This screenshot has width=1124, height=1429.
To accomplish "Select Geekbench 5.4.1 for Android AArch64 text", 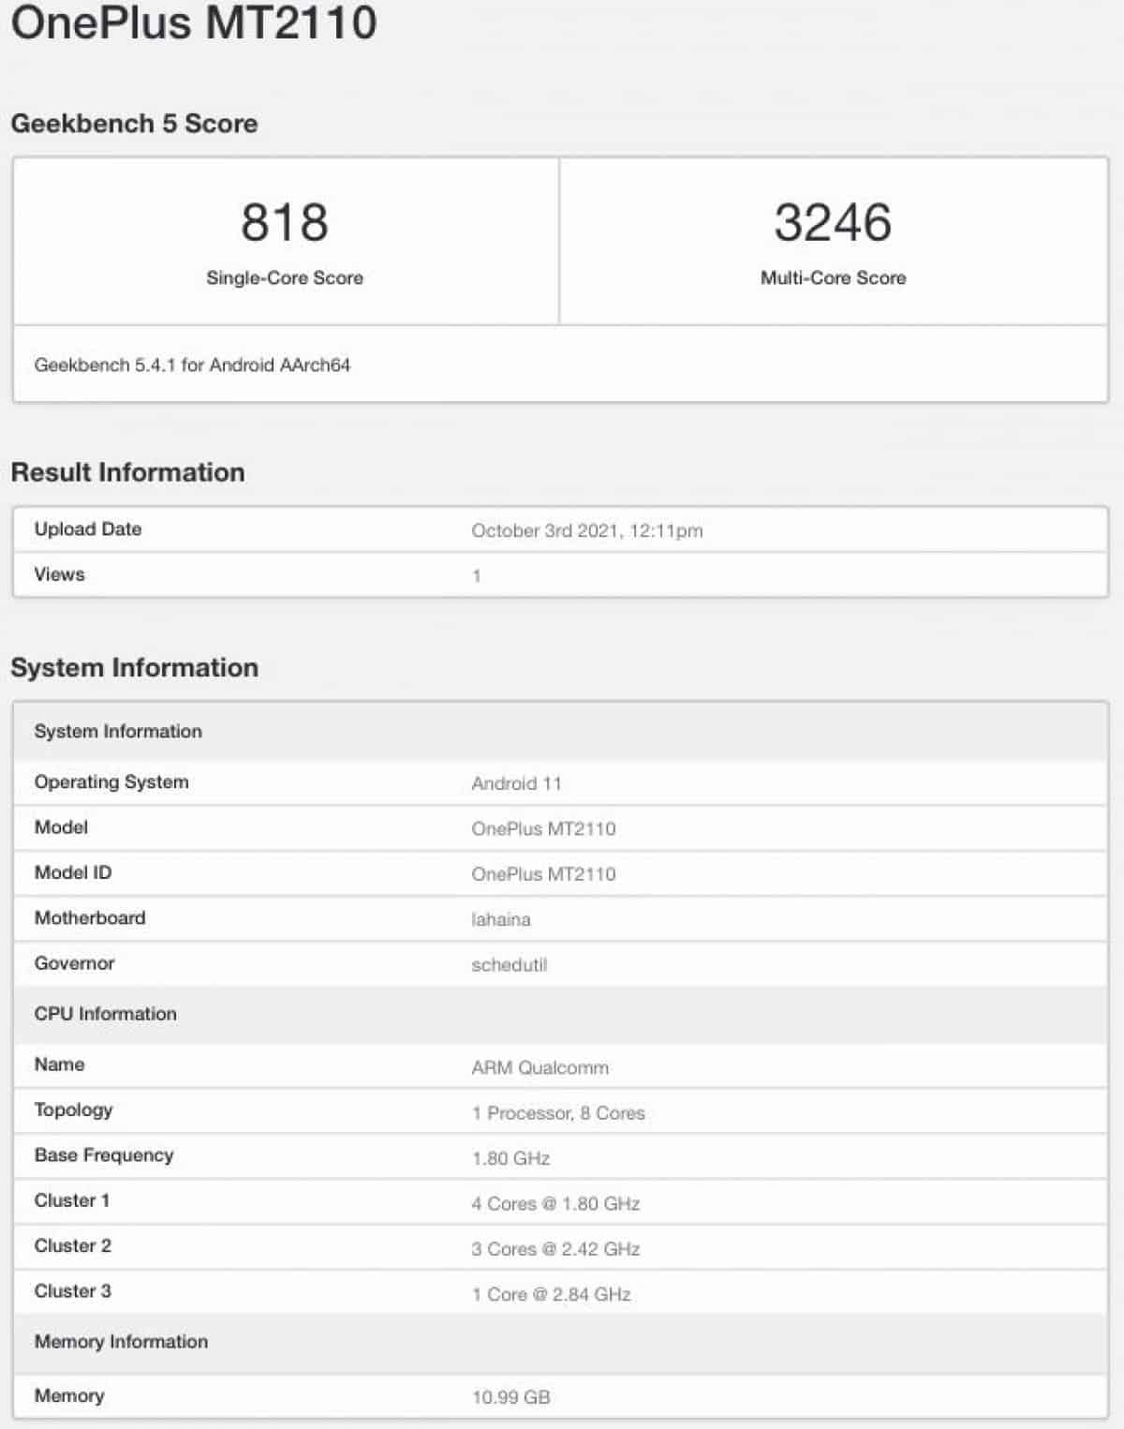I will (192, 365).
